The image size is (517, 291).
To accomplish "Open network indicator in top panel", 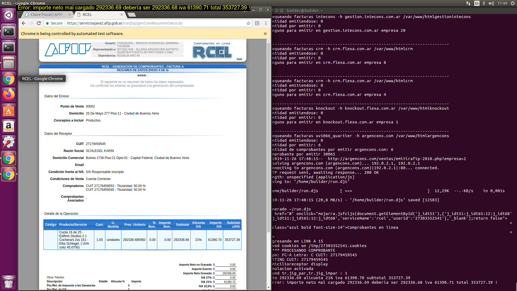I will (468, 3).
